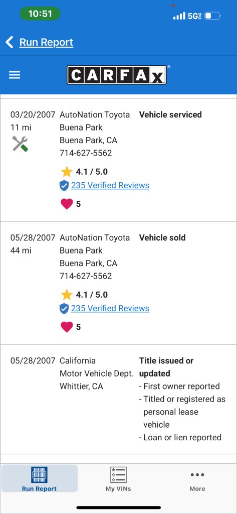Tap the shield icon in Vehicle sold entry
The height and width of the screenshot is (514, 237).
64,309
